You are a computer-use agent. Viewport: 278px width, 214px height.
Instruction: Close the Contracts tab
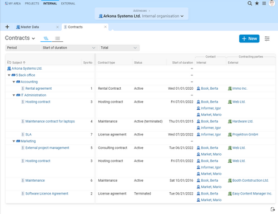coord(105,27)
